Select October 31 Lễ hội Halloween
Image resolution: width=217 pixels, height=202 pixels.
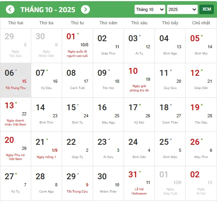tap(139, 183)
